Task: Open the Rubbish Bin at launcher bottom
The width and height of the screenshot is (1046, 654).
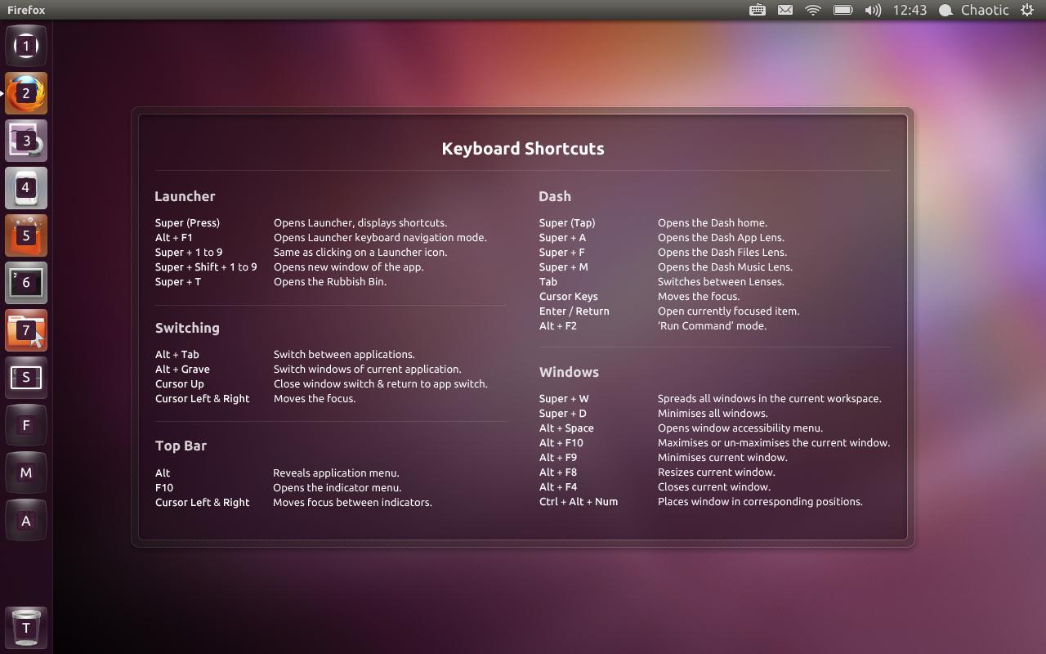Action: (x=26, y=627)
